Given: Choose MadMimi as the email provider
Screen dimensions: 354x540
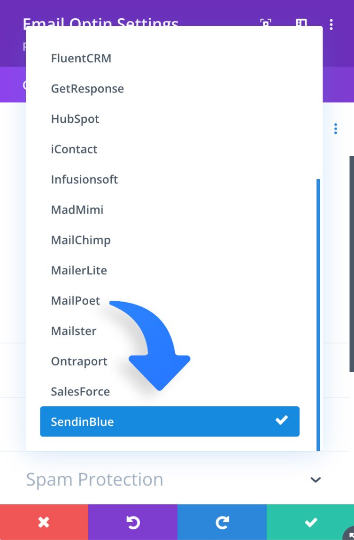Looking at the screenshot, I should pos(77,210).
